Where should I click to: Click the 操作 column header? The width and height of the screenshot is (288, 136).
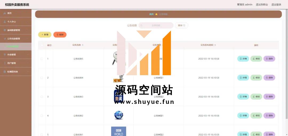256,45
